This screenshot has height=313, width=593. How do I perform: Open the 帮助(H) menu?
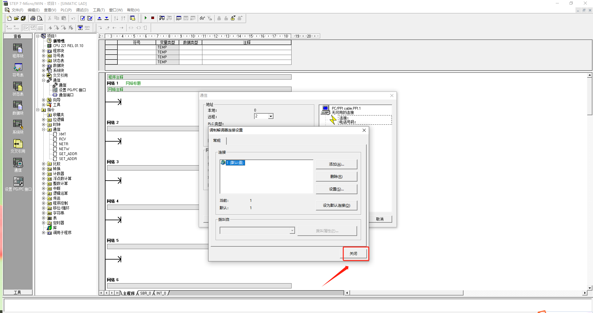coord(133,10)
